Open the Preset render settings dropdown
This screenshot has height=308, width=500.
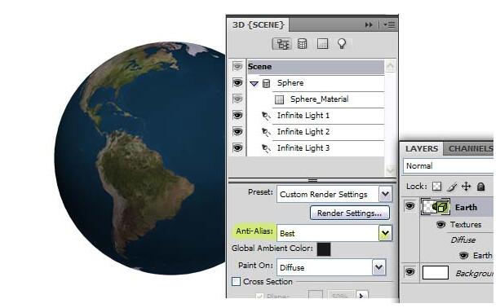[x=385, y=194]
